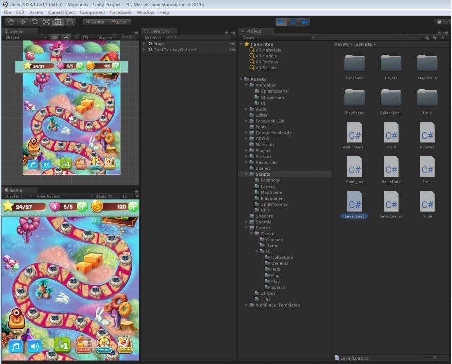Click the Step frame button

[x=305, y=22]
